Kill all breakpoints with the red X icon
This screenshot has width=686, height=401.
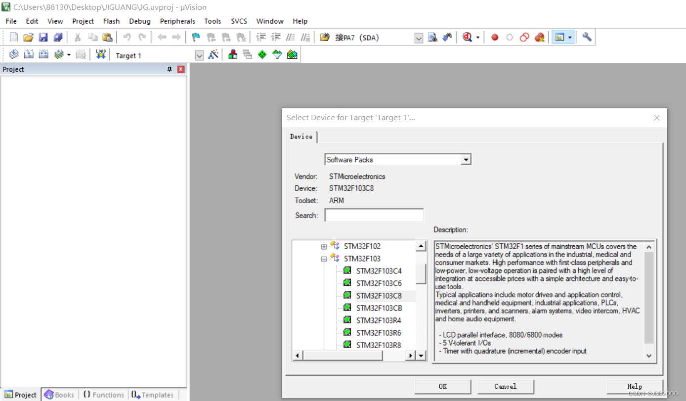pos(539,37)
